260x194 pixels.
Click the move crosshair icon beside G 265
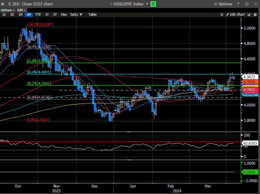point(3,4)
